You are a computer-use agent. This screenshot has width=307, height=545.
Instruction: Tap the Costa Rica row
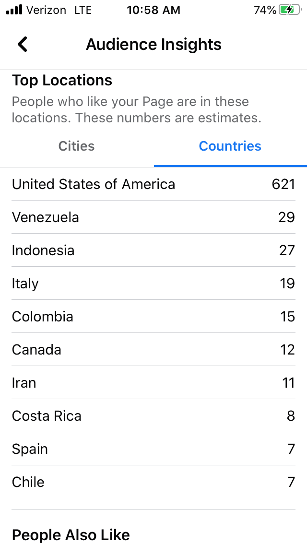point(153,415)
